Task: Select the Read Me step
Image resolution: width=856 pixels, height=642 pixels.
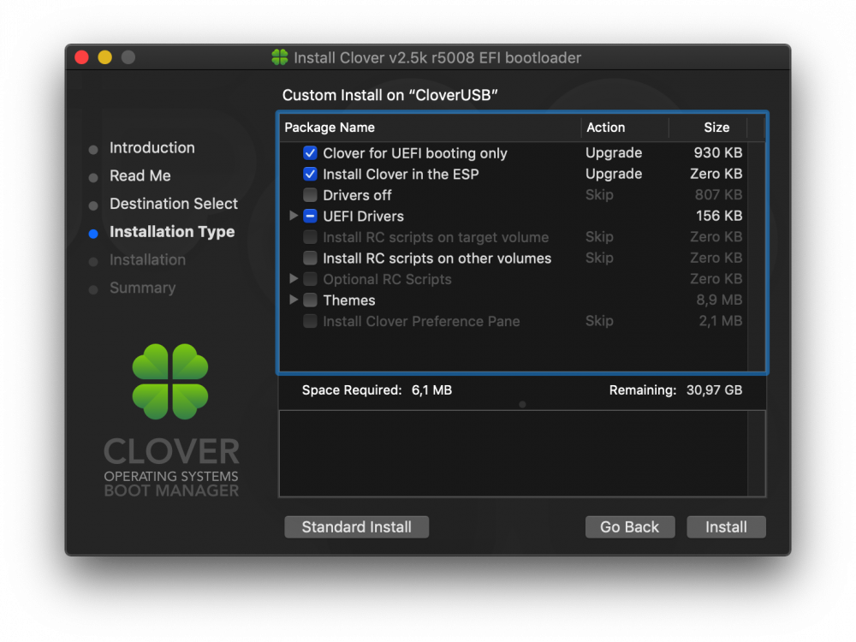Action: tap(140, 175)
